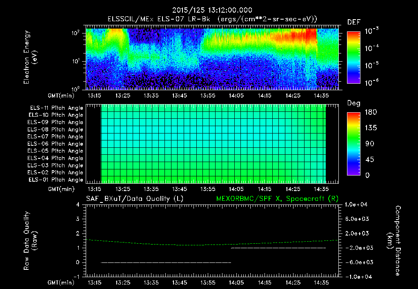Click the DEF colorbar title
This screenshot has width=418, height=289.
(x=354, y=22)
